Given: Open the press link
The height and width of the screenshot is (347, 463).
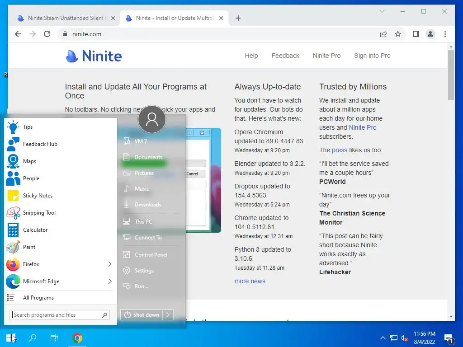Looking at the screenshot, I should click(x=340, y=150).
